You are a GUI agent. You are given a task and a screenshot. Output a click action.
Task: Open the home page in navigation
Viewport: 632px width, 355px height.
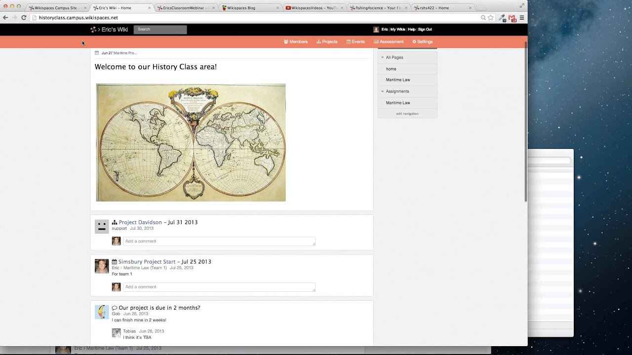pyautogui.click(x=391, y=69)
